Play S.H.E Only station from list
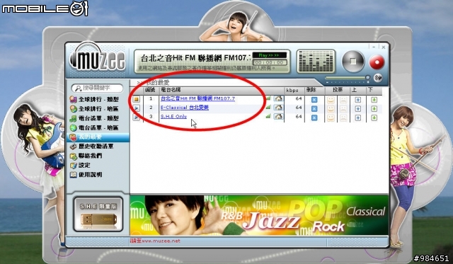453x264 pixels. pyautogui.click(x=136, y=117)
